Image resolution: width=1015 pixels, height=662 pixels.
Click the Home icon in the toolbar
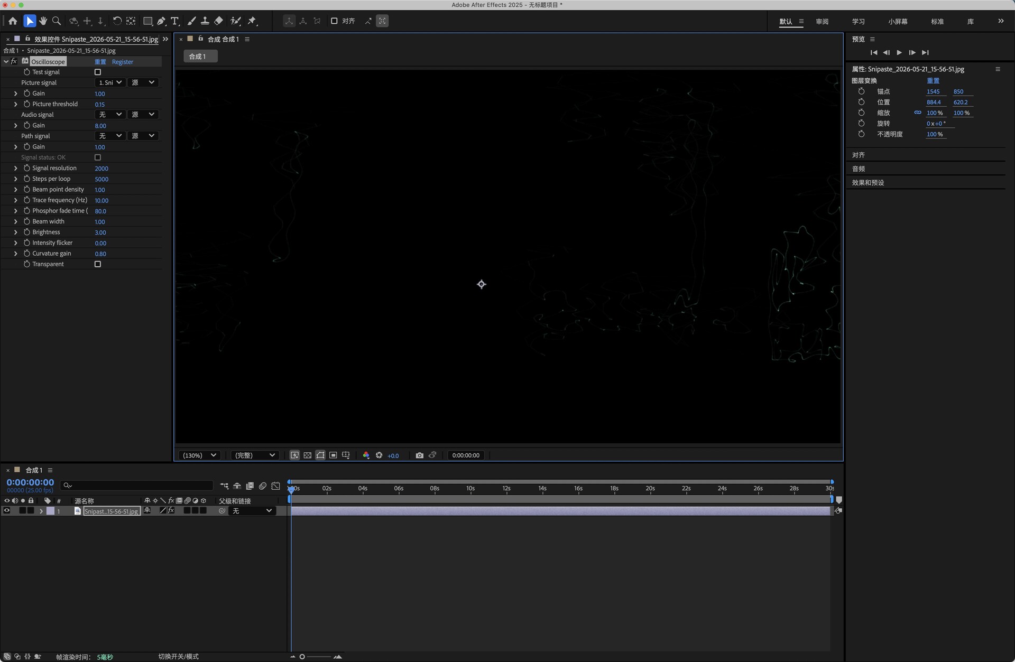(13, 21)
